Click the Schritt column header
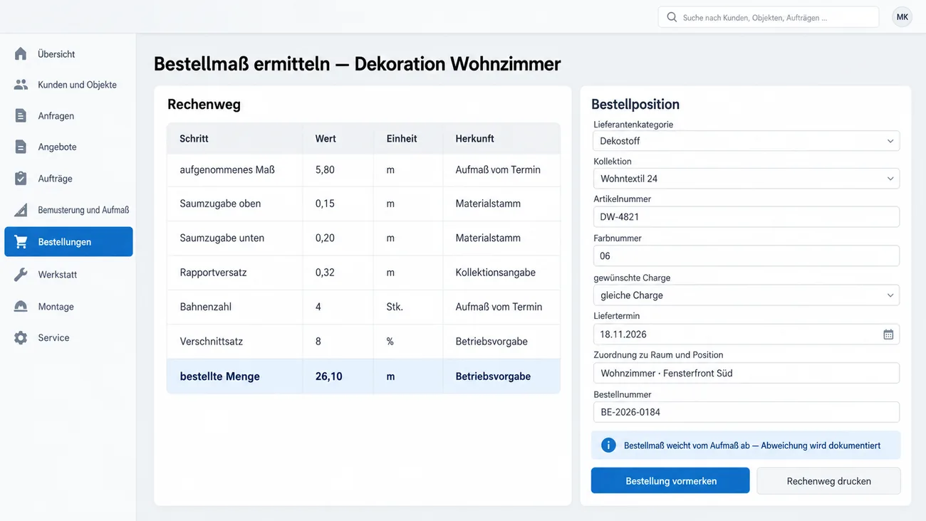 pyautogui.click(x=194, y=139)
